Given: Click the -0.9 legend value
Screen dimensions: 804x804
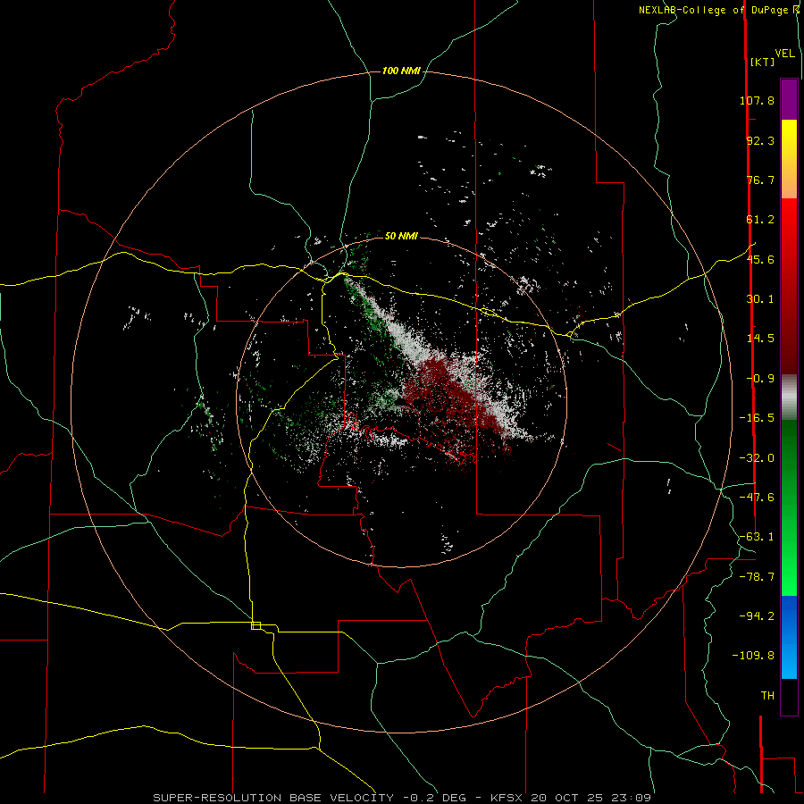Looking at the screenshot, I should pos(760,379).
